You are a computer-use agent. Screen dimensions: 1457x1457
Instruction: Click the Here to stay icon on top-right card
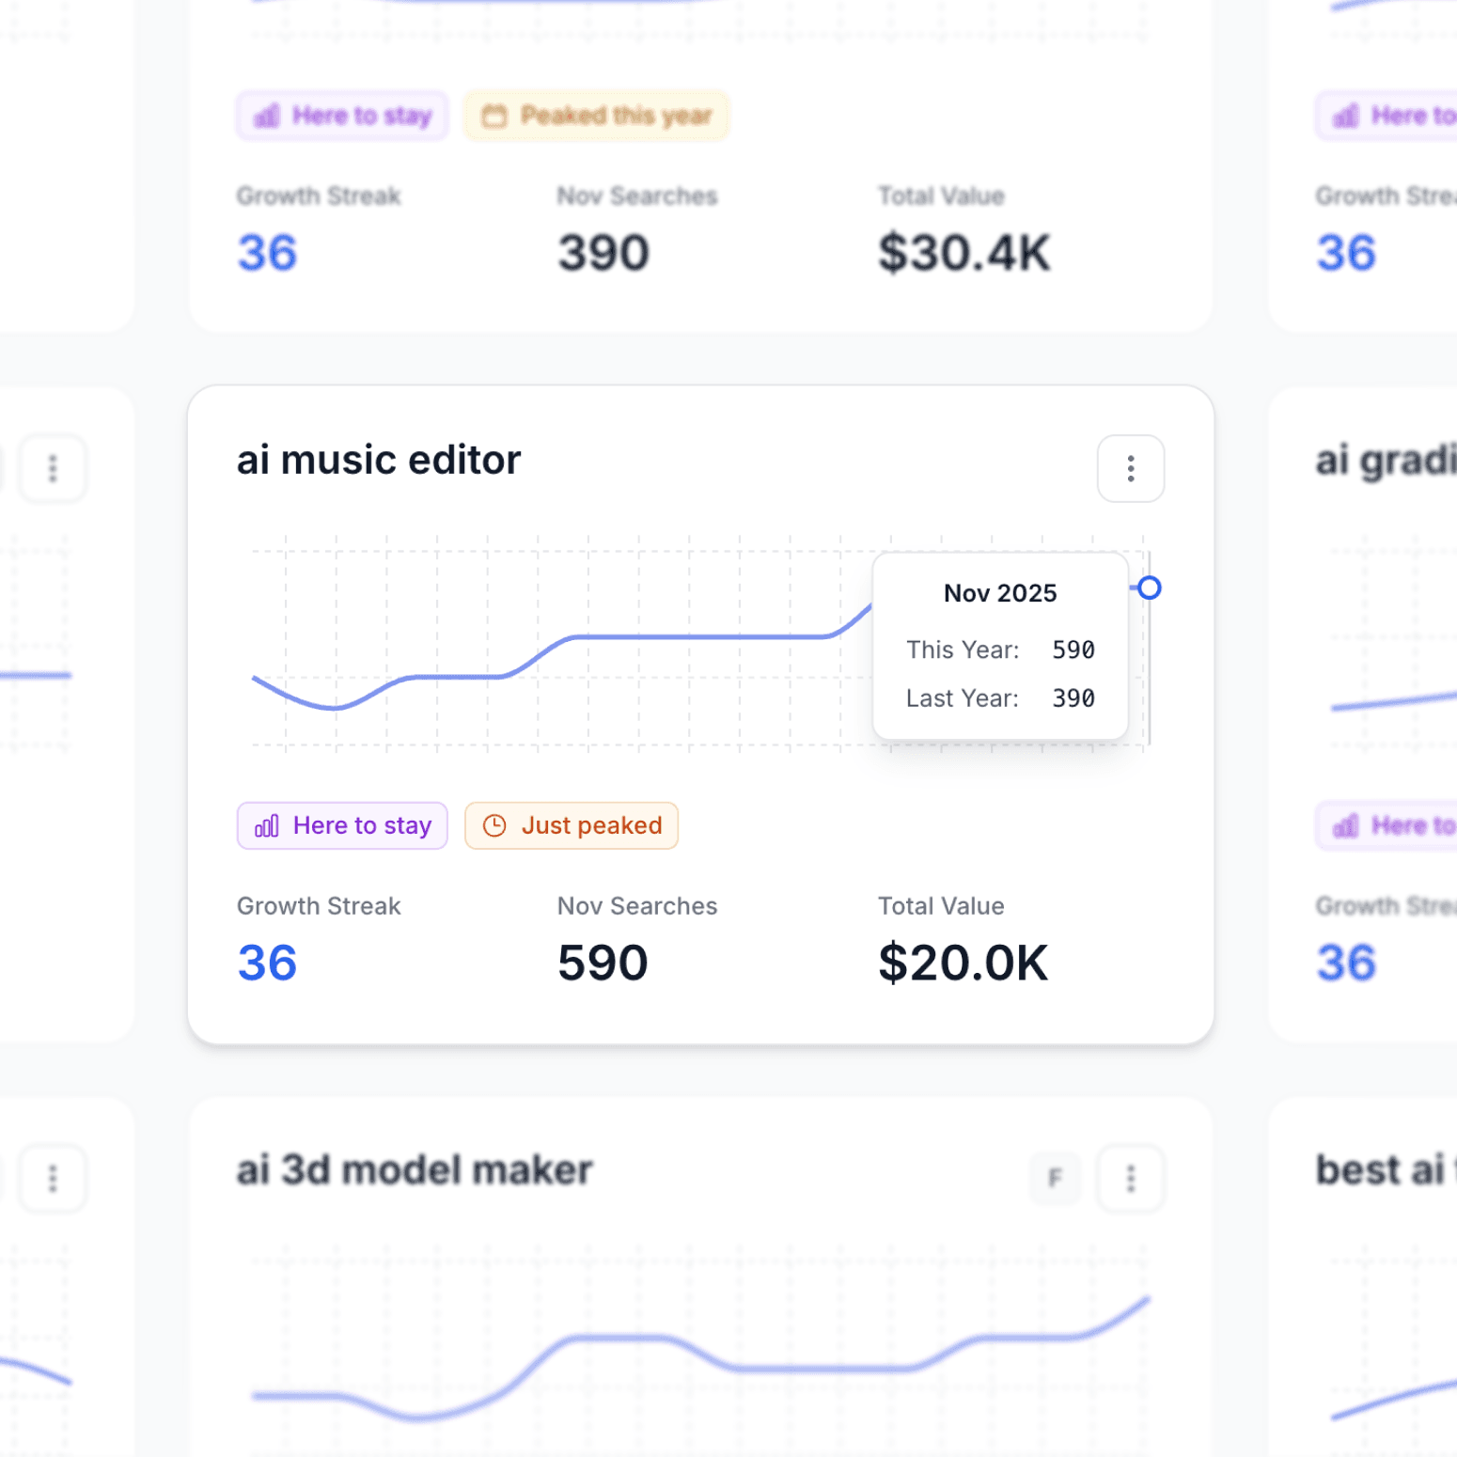pyautogui.click(x=1344, y=115)
